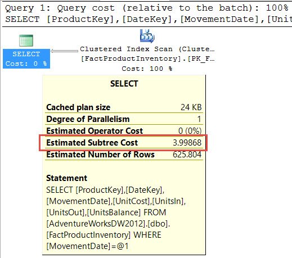Click the Clustered Index Scan (Cluste… label

147,49
